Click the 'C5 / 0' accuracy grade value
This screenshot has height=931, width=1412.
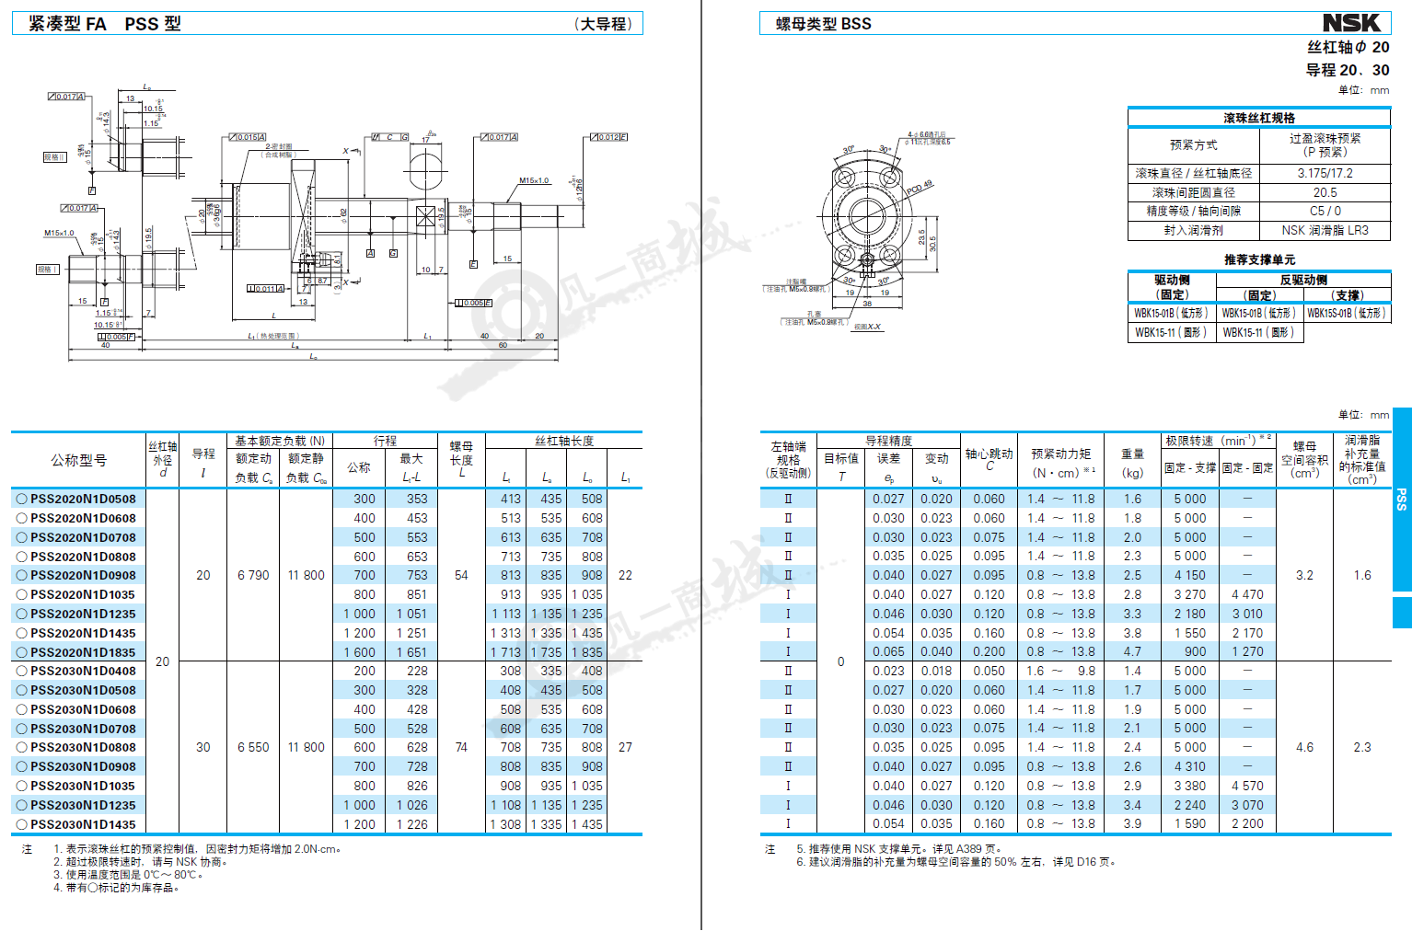[x=1325, y=211]
